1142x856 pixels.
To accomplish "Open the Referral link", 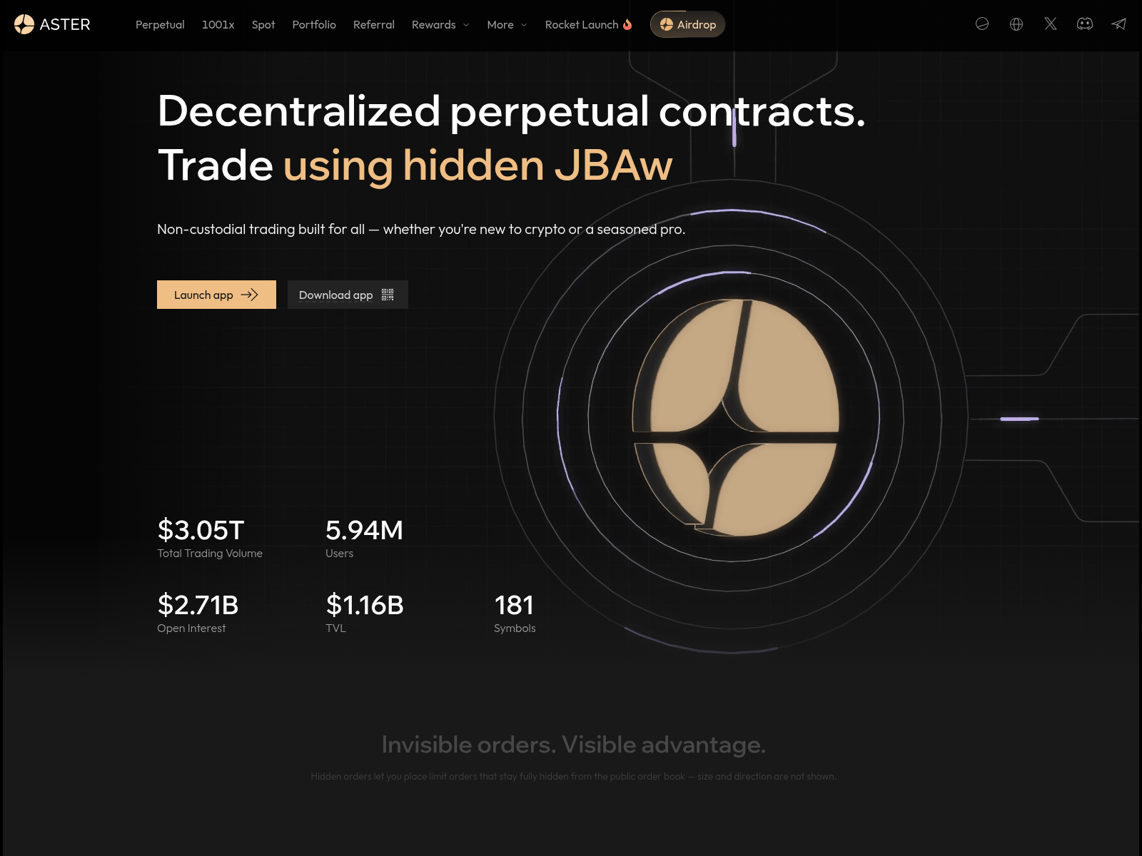I will pyautogui.click(x=374, y=24).
